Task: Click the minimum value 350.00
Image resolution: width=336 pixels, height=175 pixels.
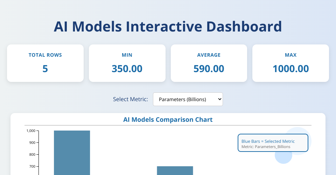Action: tap(127, 69)
